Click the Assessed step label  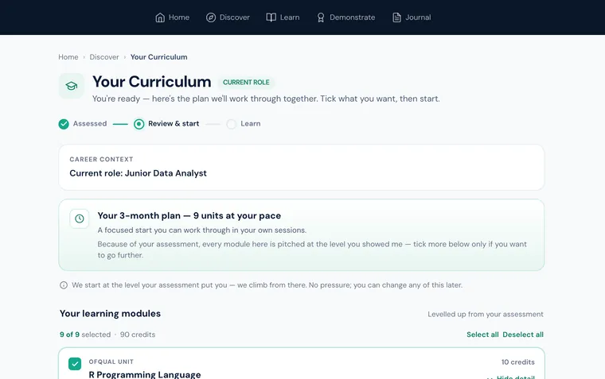[x=90, y=124]
